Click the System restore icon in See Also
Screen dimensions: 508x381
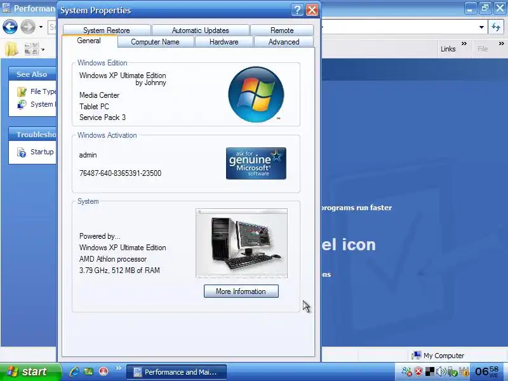click(x=22, y=104)
